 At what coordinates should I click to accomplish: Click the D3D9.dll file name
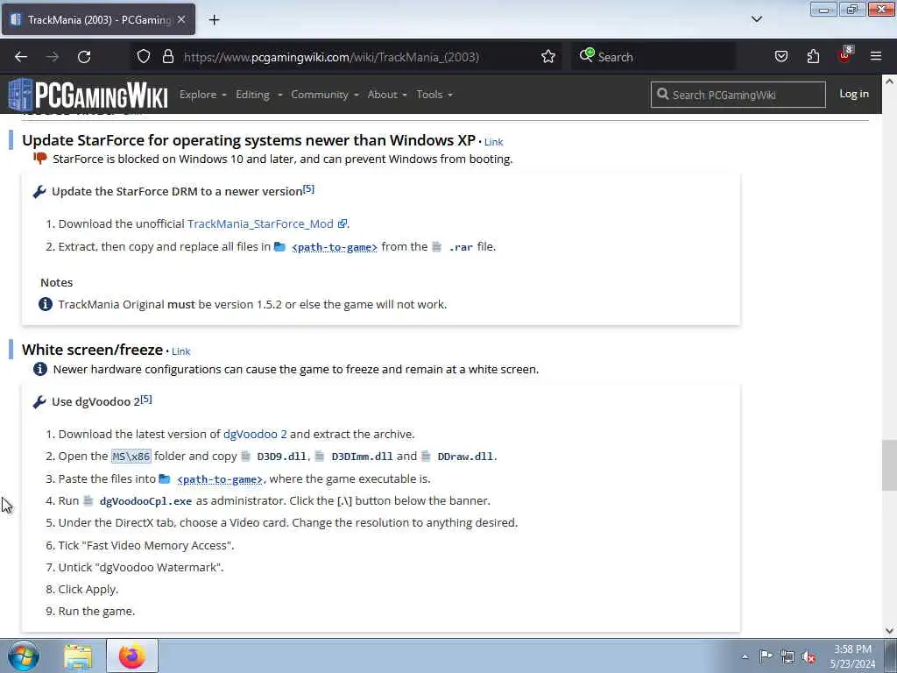[x=281, y=457]
